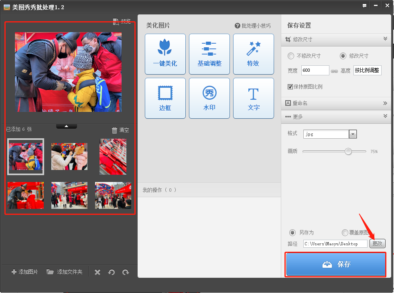Image resolution: width=394 pixels, height=293 pixels.
Task: Collapse the 更多 section header
Action: [385, 116]
